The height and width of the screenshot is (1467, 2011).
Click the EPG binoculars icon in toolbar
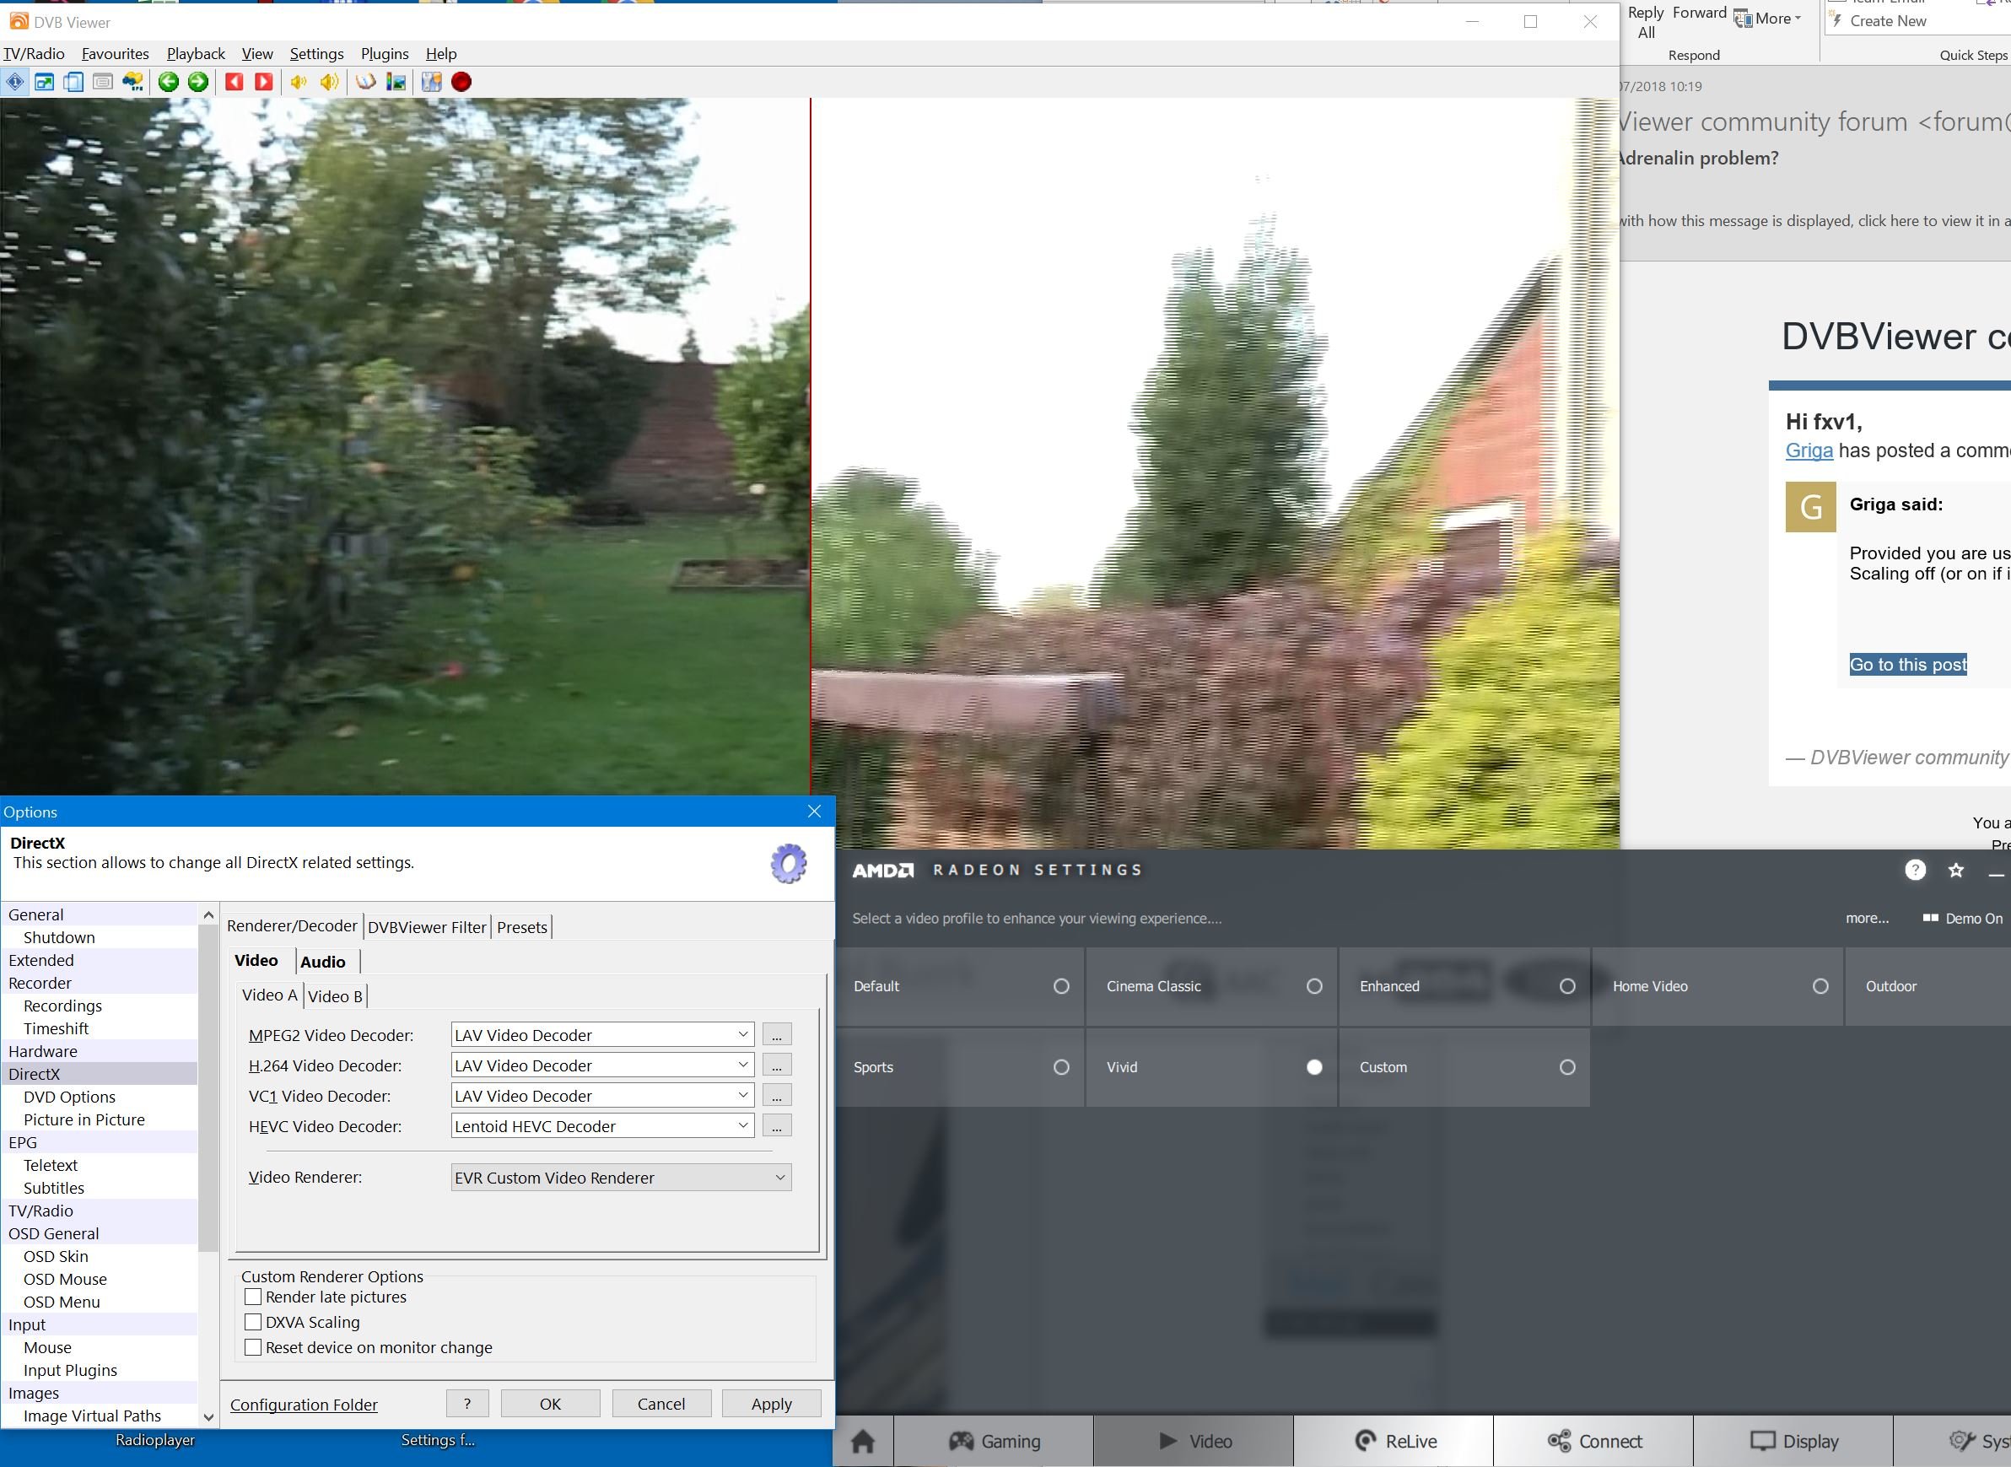(133, 82)
